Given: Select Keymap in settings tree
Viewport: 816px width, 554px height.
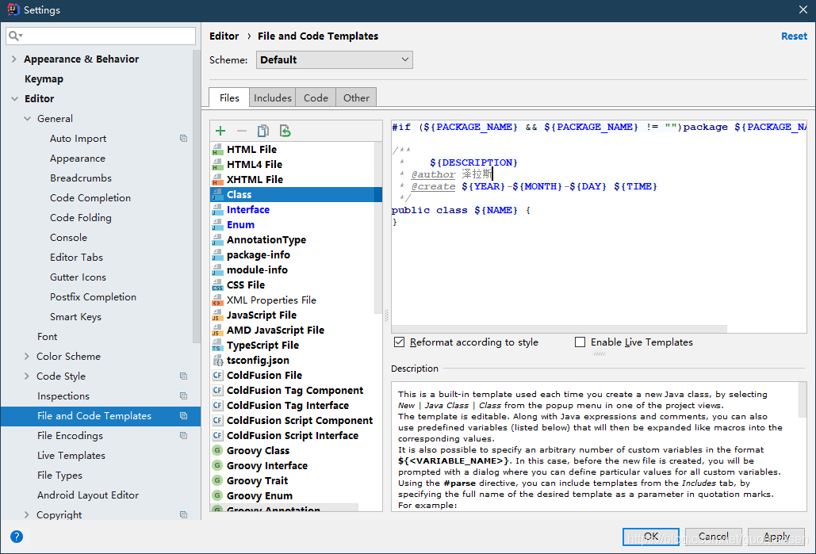Looking at the screenshot, I should point(44,79).
